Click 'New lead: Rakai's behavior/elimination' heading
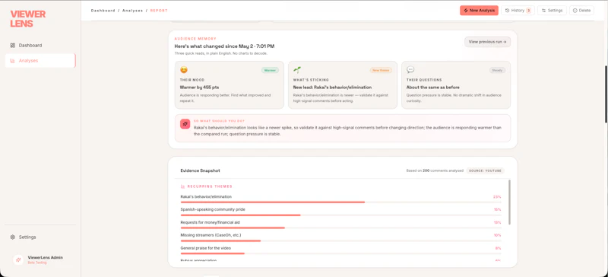Viewport: 608px width, 277px height. (332, 88)
